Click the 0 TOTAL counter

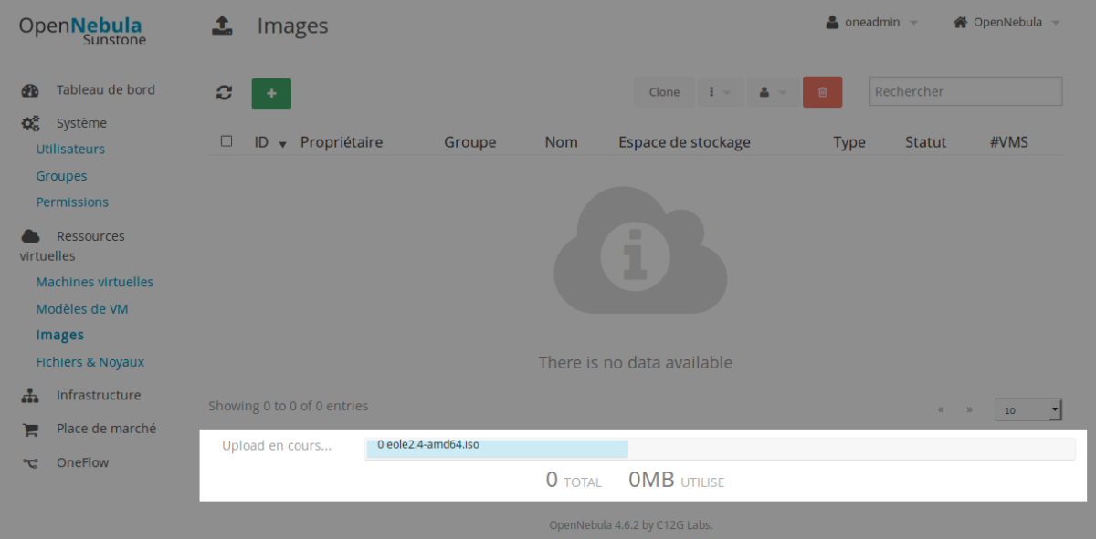pos(574,480)
